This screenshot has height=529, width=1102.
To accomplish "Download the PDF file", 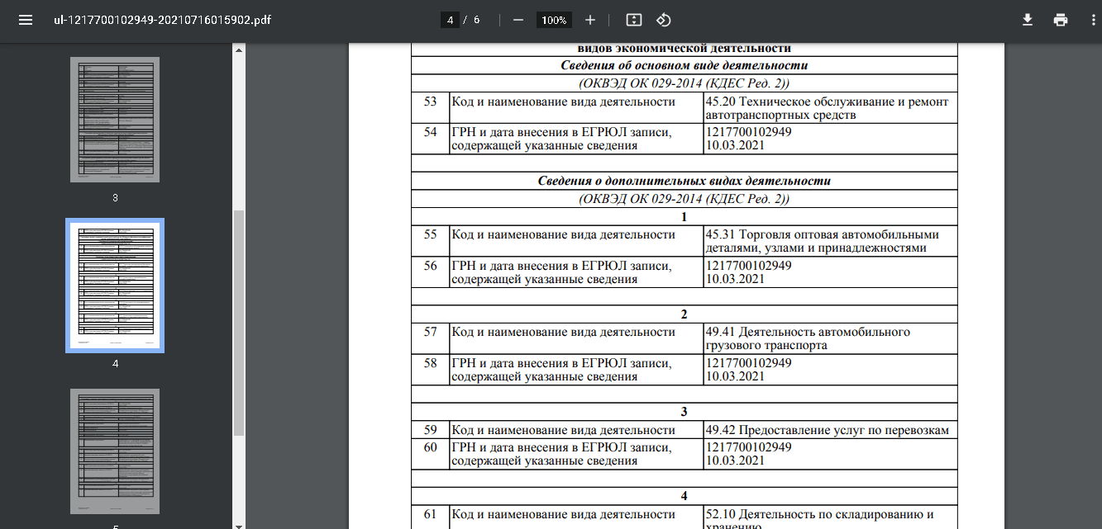I will pyautogui.click(x=1028, y=20).
